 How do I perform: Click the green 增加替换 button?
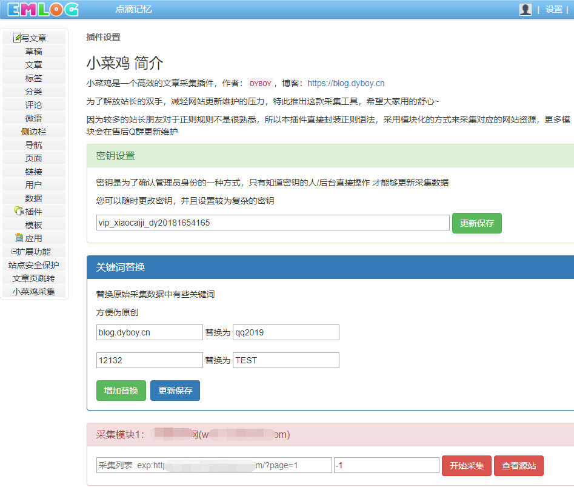(121, 391)
